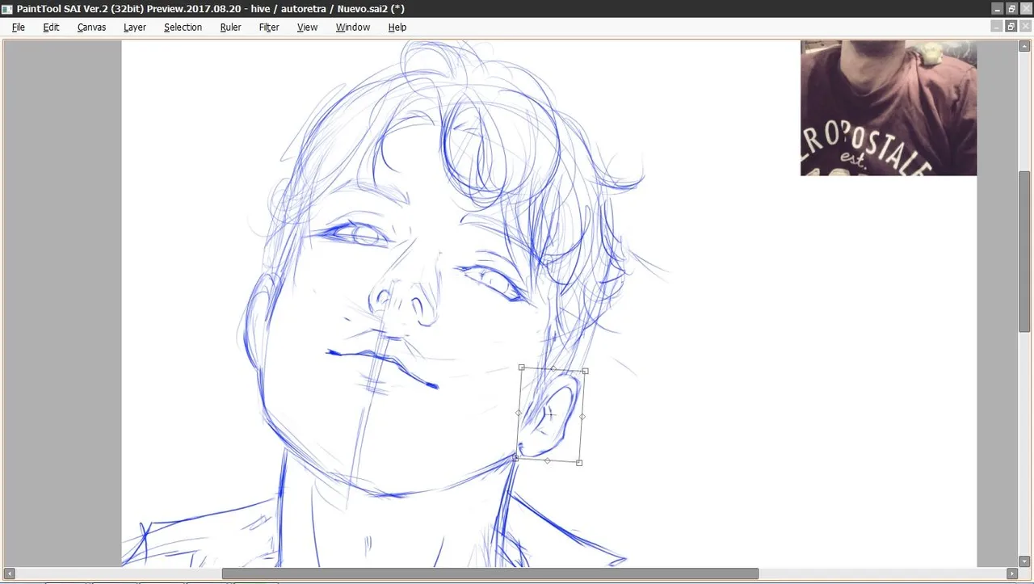Click the PaintTool SAI app icon in title bar
This screenshot has width=1034, height=584.
[x=7, y=8]
